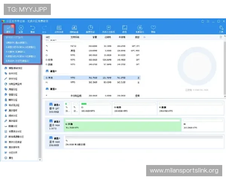Open the Tutorial (教程) book toolbar icon

(x=125, y=29)
